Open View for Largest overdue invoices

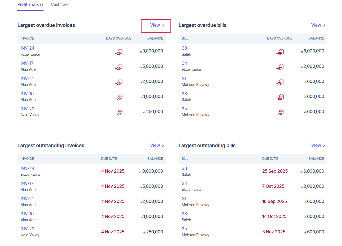point(157,25)
